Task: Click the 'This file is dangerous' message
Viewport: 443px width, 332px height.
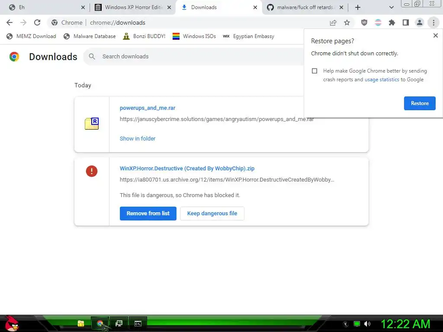Action: click(180, 195)
